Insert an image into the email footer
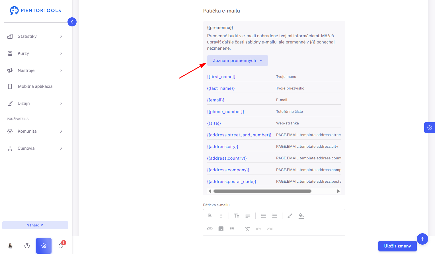This screenshot has height=254, width=435. (221, 229)
